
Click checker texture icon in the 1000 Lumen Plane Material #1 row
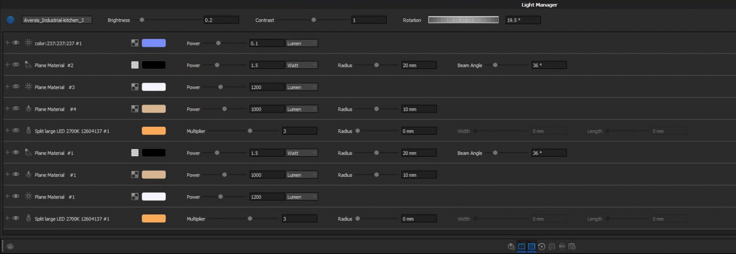click(135, 175)
